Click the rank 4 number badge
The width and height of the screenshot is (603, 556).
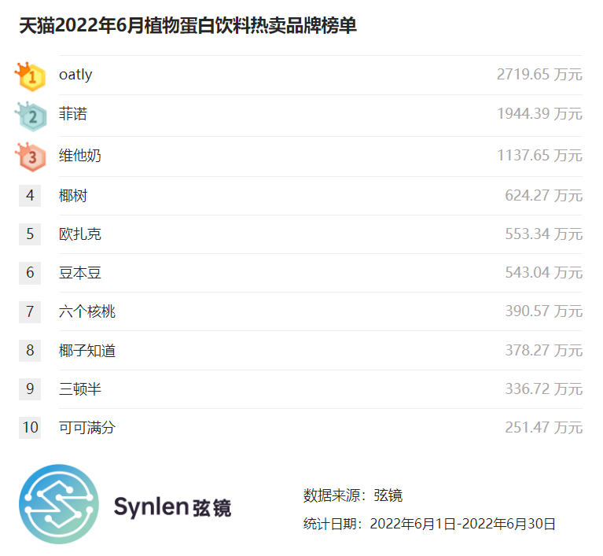(x=30, y=196)
